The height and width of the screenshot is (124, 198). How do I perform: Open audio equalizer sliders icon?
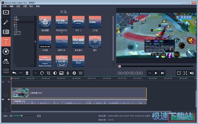coord(81,73)
